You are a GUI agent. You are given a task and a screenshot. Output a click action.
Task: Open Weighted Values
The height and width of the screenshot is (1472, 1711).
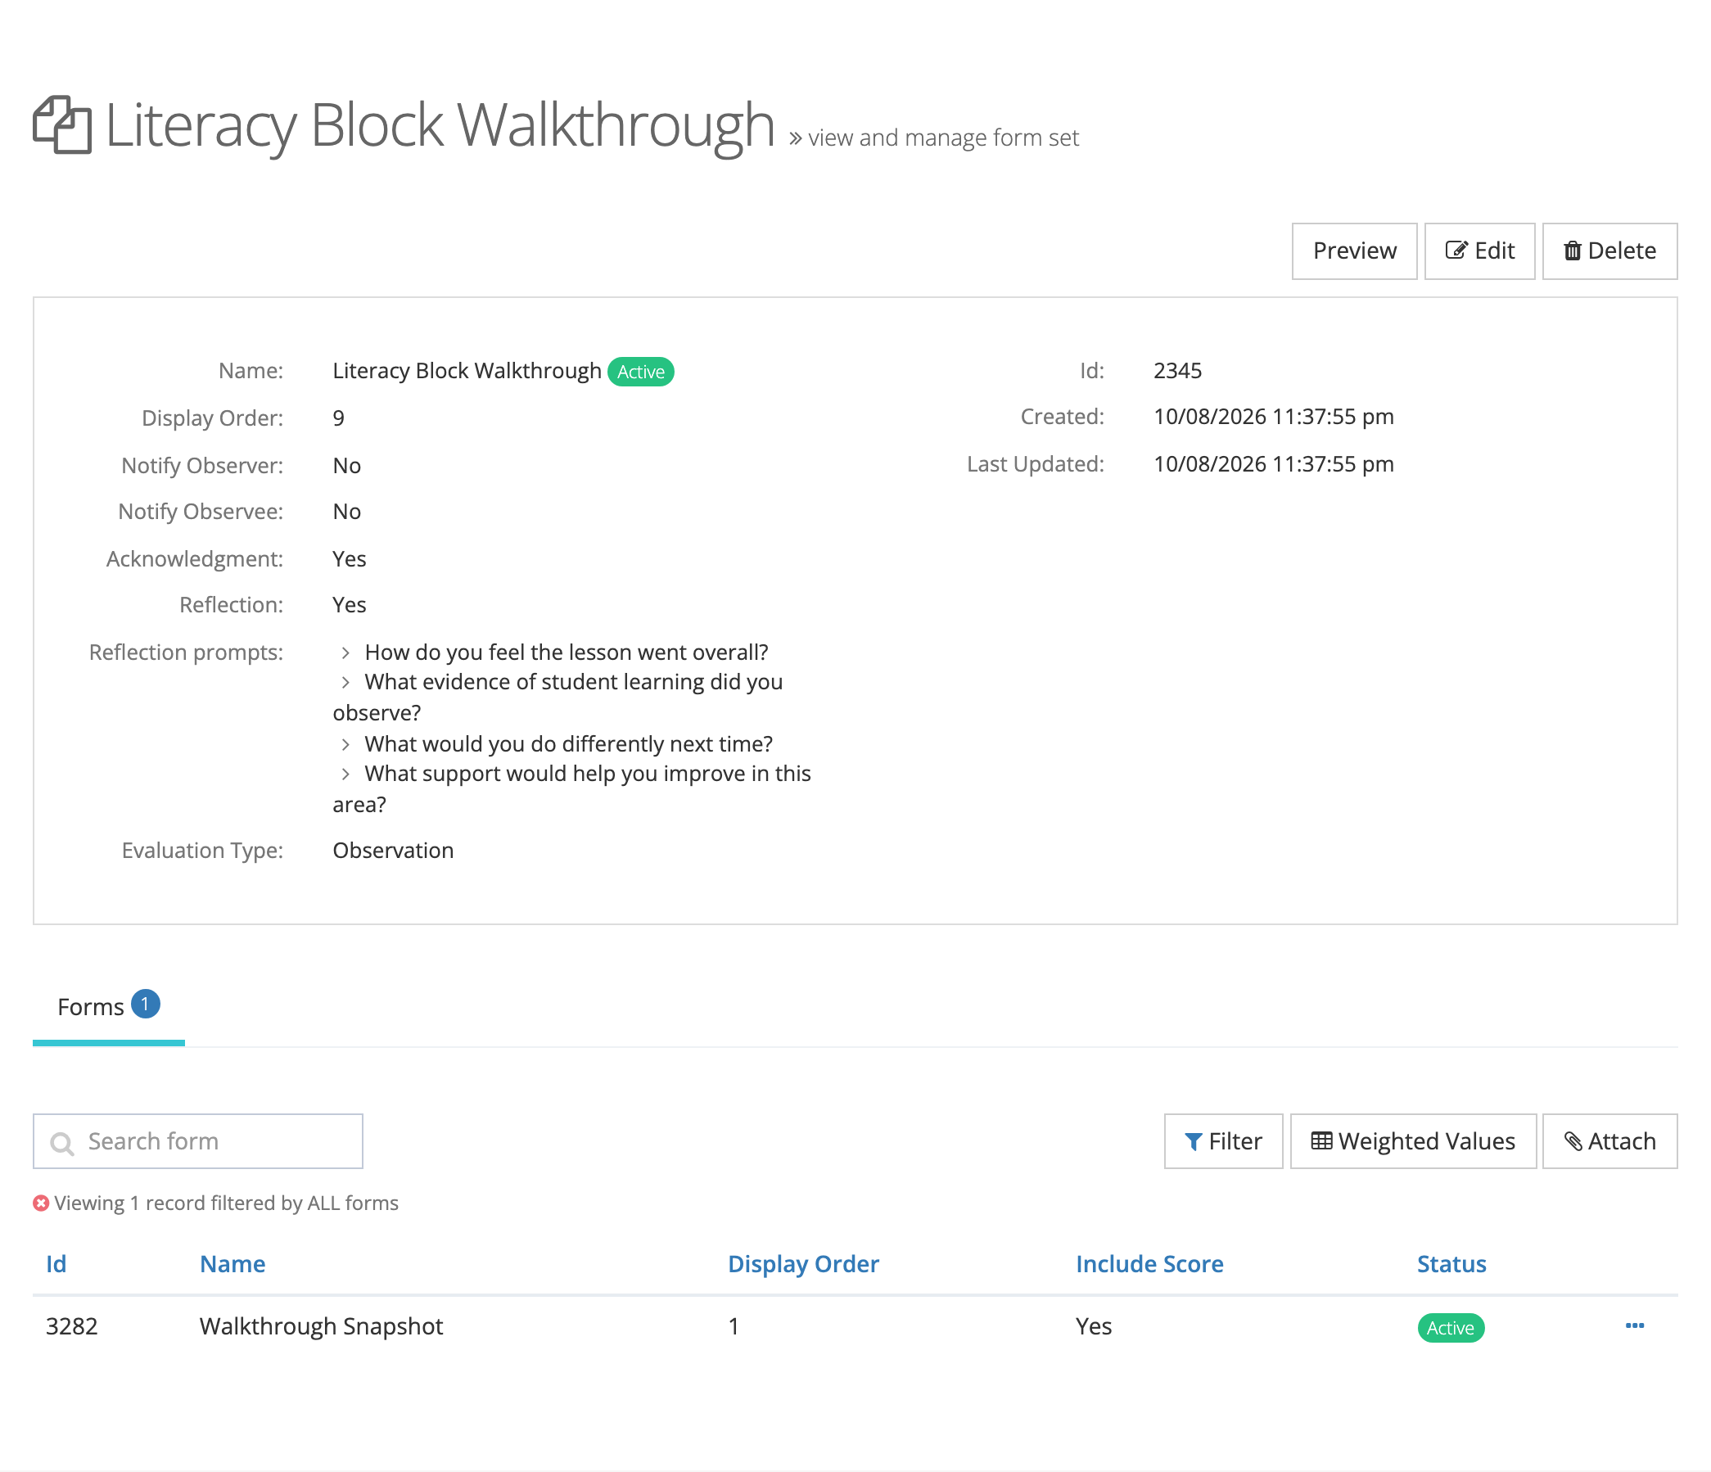pyautogui.click(x=1414, y=1142)
